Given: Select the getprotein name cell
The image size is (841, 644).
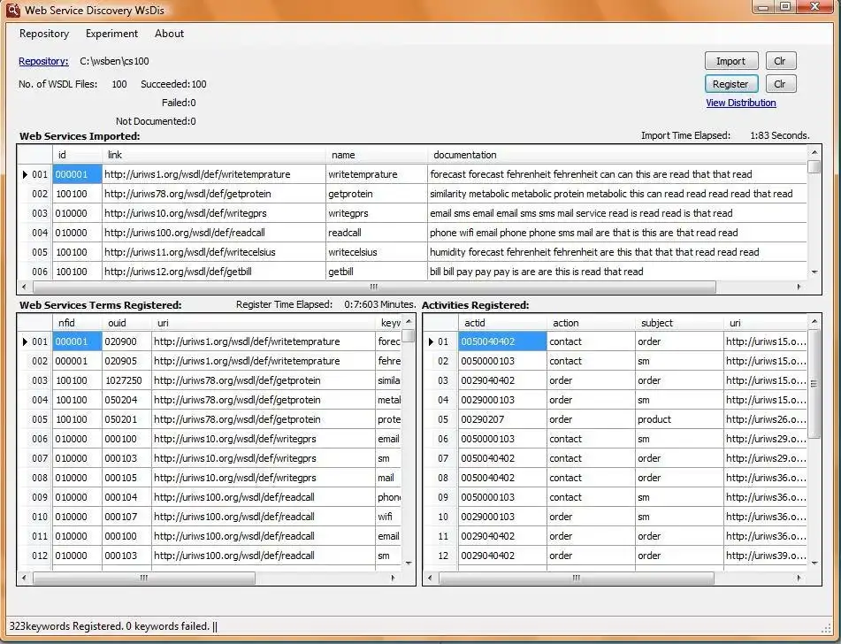Looking at the screenshot, I should pos(376,194).
